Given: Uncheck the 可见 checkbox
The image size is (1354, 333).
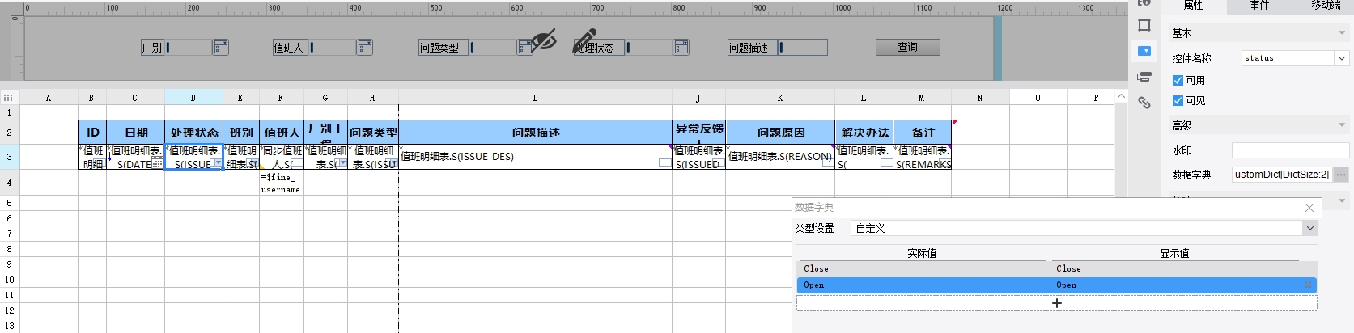Looking at the screenshot, I should coord(1178,100).
